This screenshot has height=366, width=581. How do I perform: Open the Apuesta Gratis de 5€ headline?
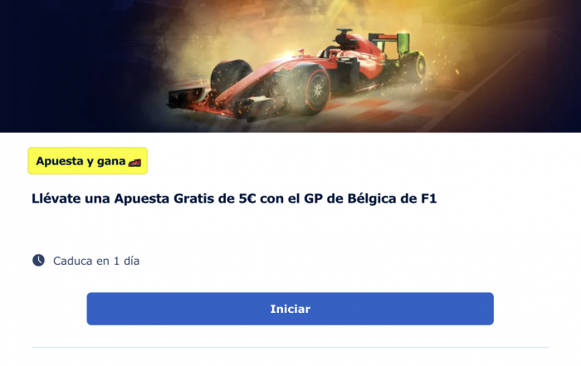[234, 198]
